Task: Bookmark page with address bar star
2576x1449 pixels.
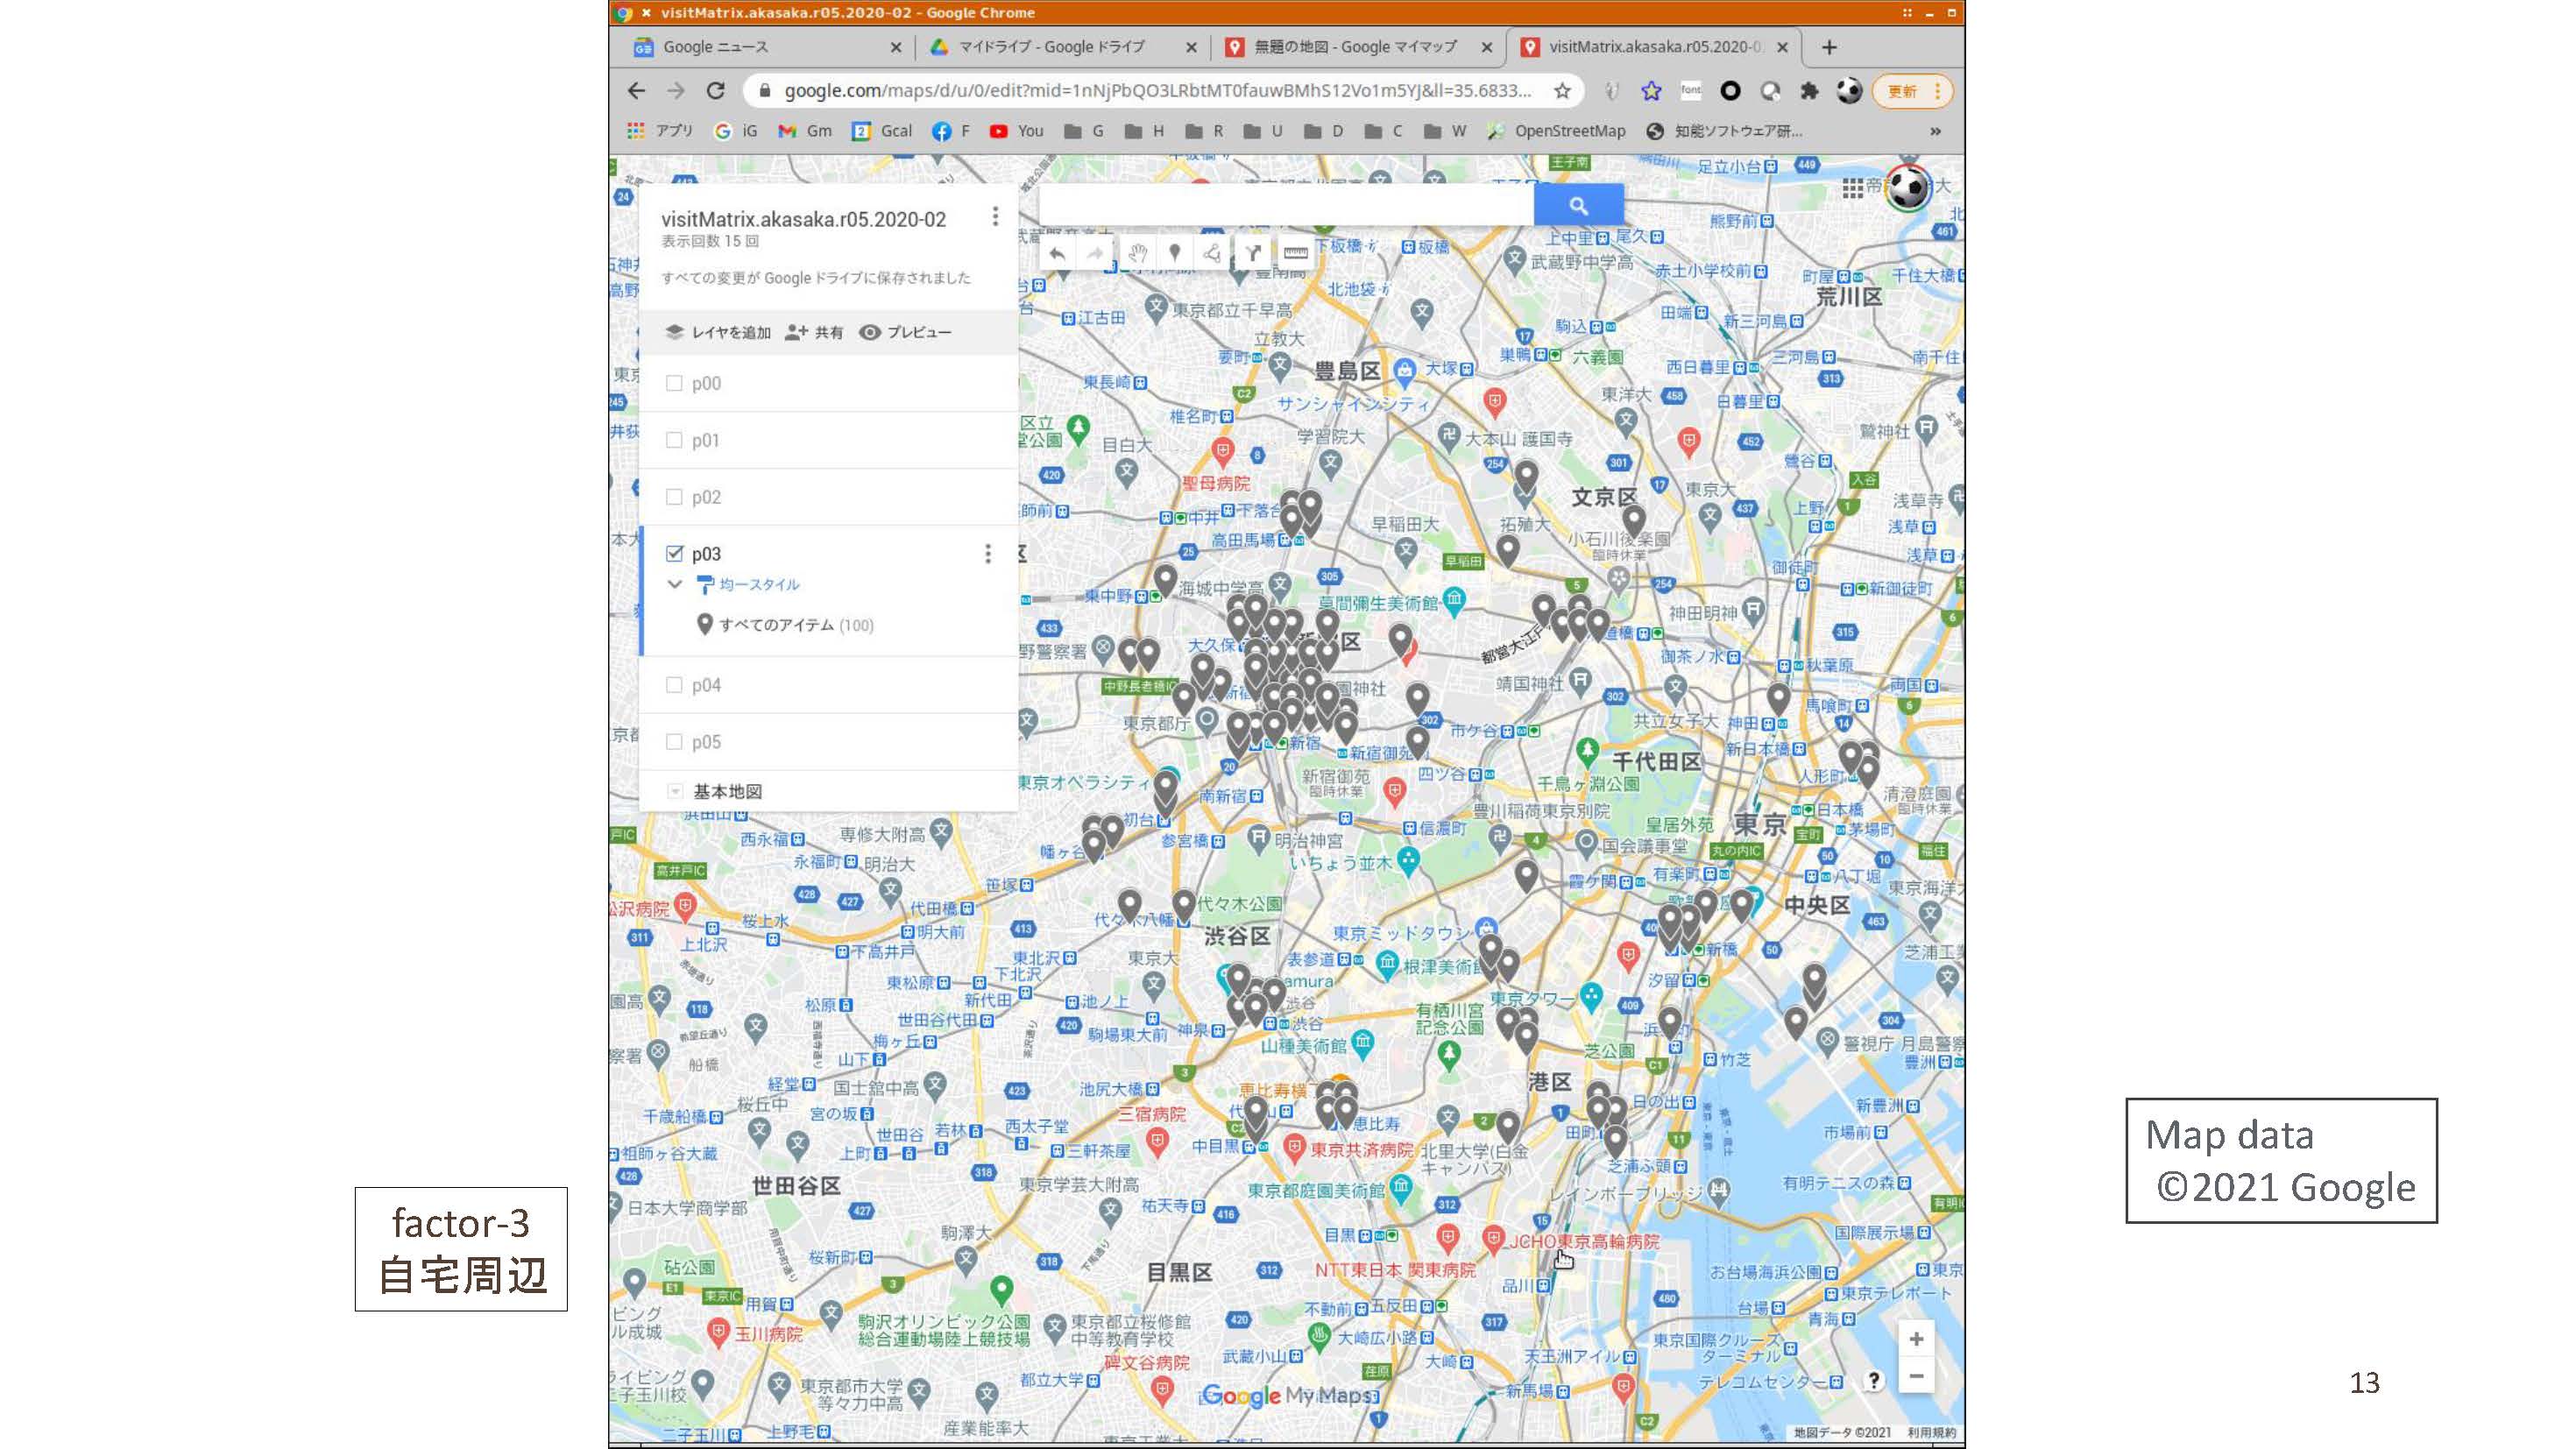Action: [1562, 91]
